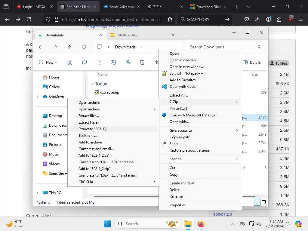Expand the OneDrive tree node

tap(37, 97)
